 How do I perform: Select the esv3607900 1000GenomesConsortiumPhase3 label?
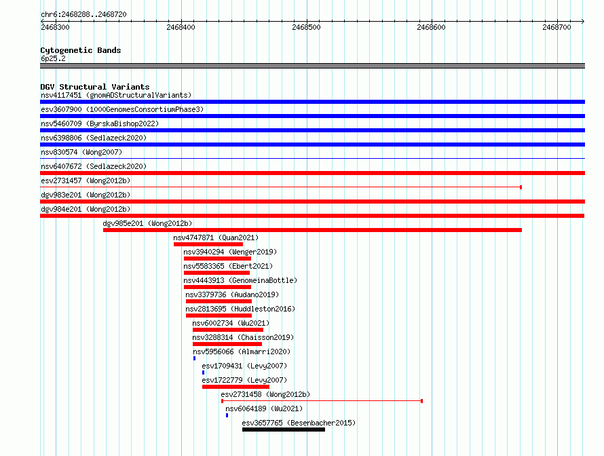(122, 109)
